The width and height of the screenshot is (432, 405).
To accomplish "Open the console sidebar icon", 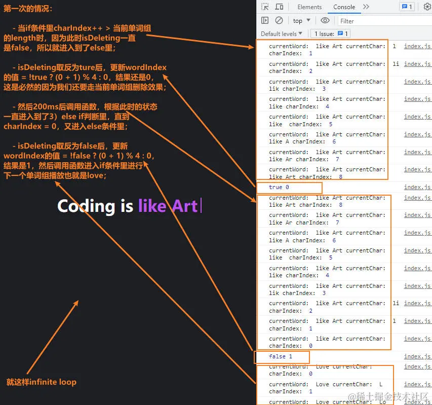I will pyautogui.click(x=264, y=20).
